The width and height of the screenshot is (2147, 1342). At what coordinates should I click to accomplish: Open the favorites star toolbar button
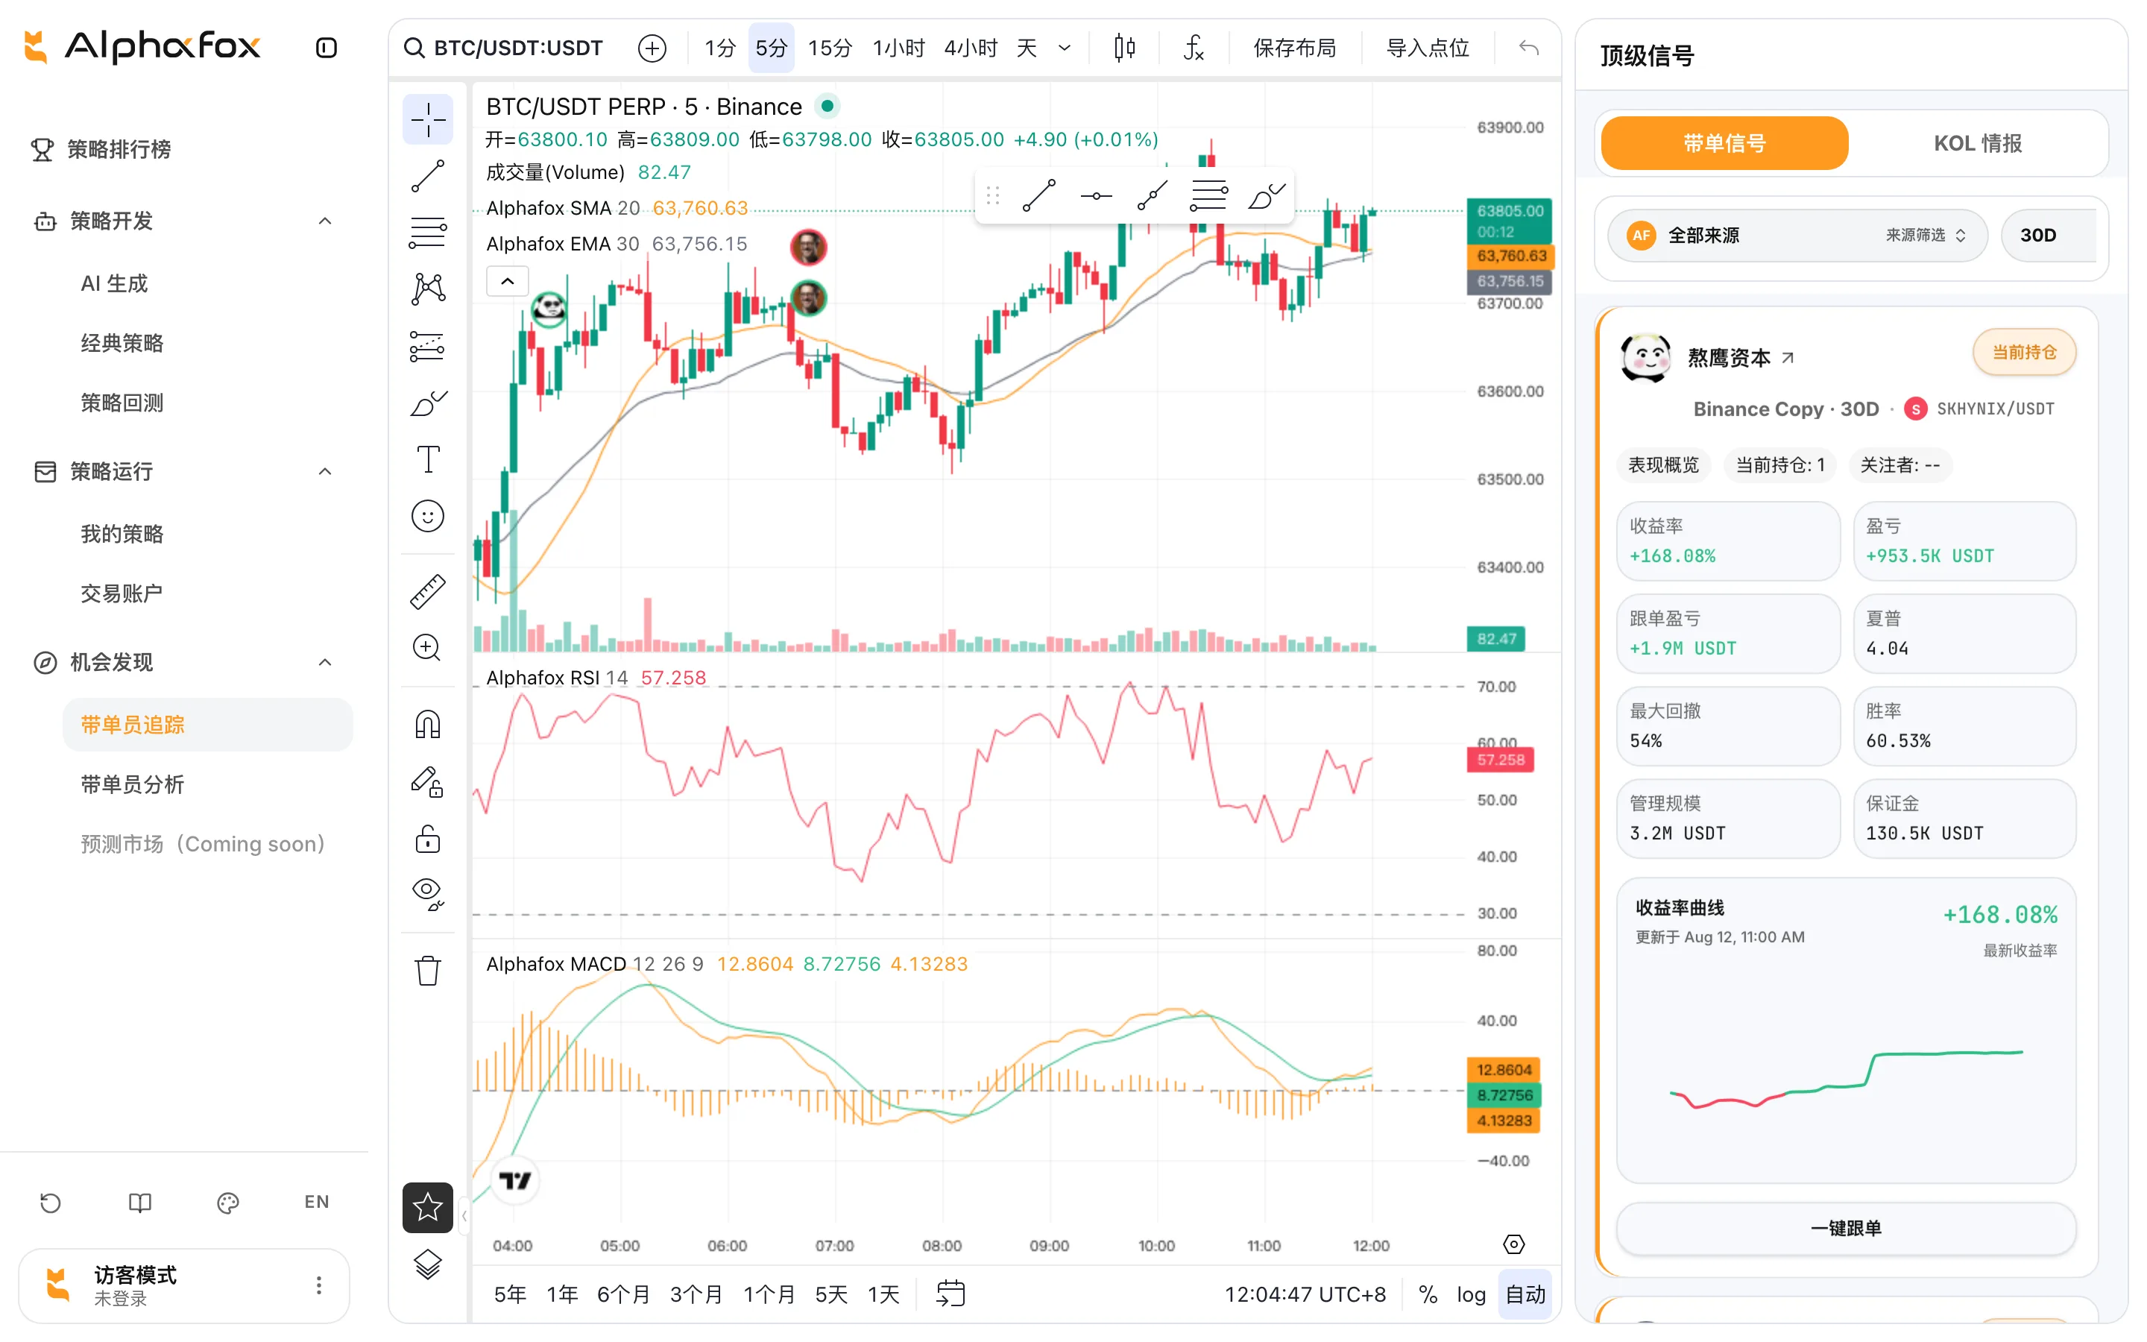coord(428,1207)
